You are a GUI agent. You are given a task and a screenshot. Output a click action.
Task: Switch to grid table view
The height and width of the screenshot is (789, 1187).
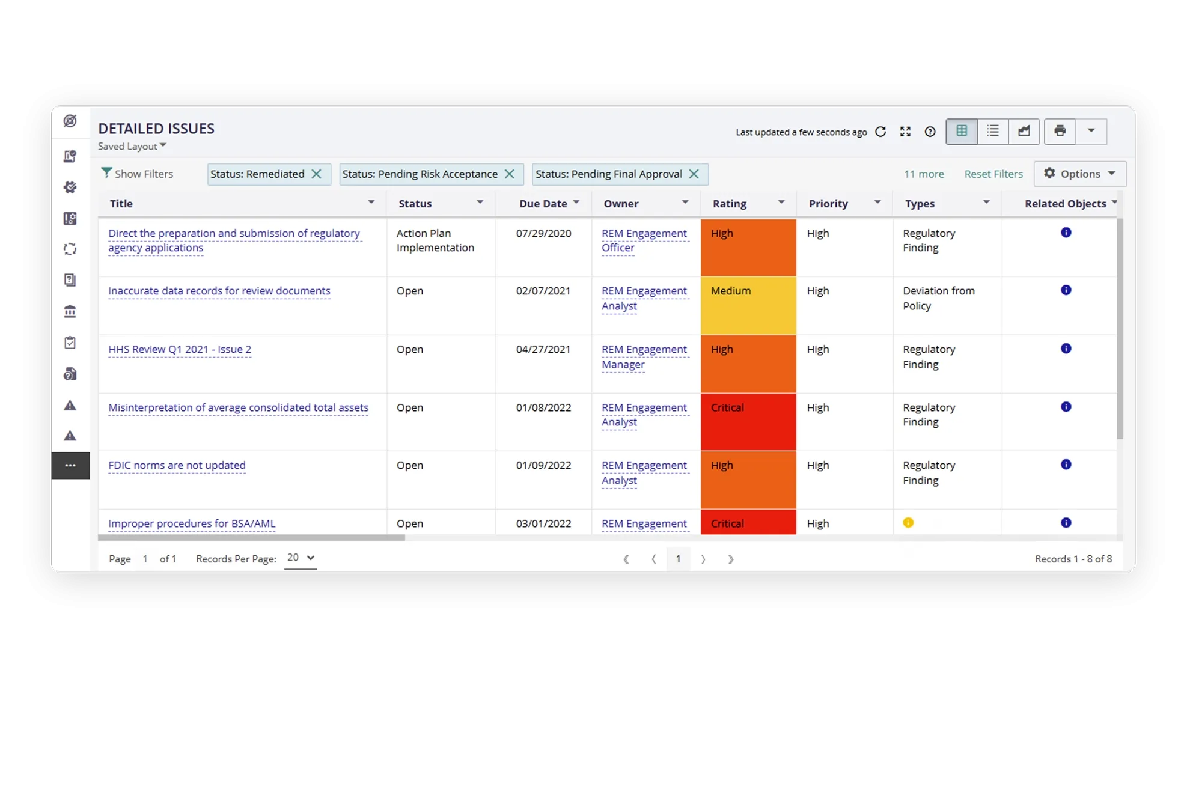(x=962, y=131)
